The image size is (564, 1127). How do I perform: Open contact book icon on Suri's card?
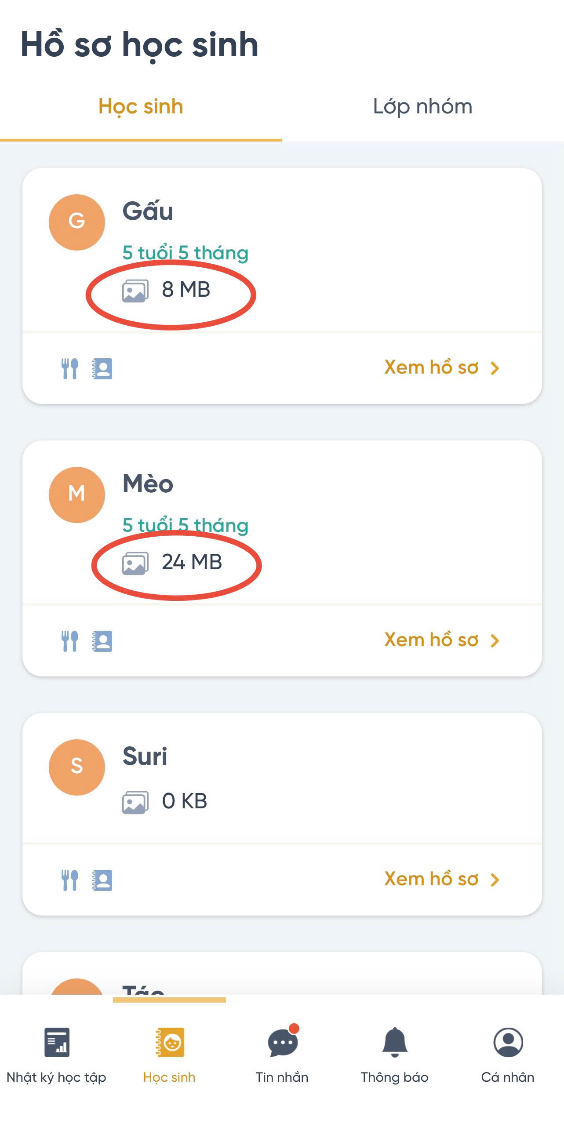(x=102, y=880)
